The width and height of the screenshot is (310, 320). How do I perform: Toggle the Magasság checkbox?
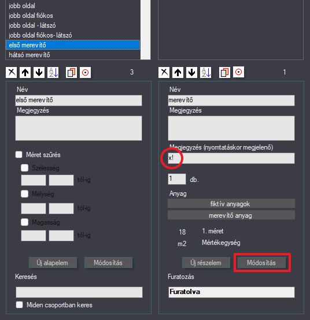pos(24,222)
